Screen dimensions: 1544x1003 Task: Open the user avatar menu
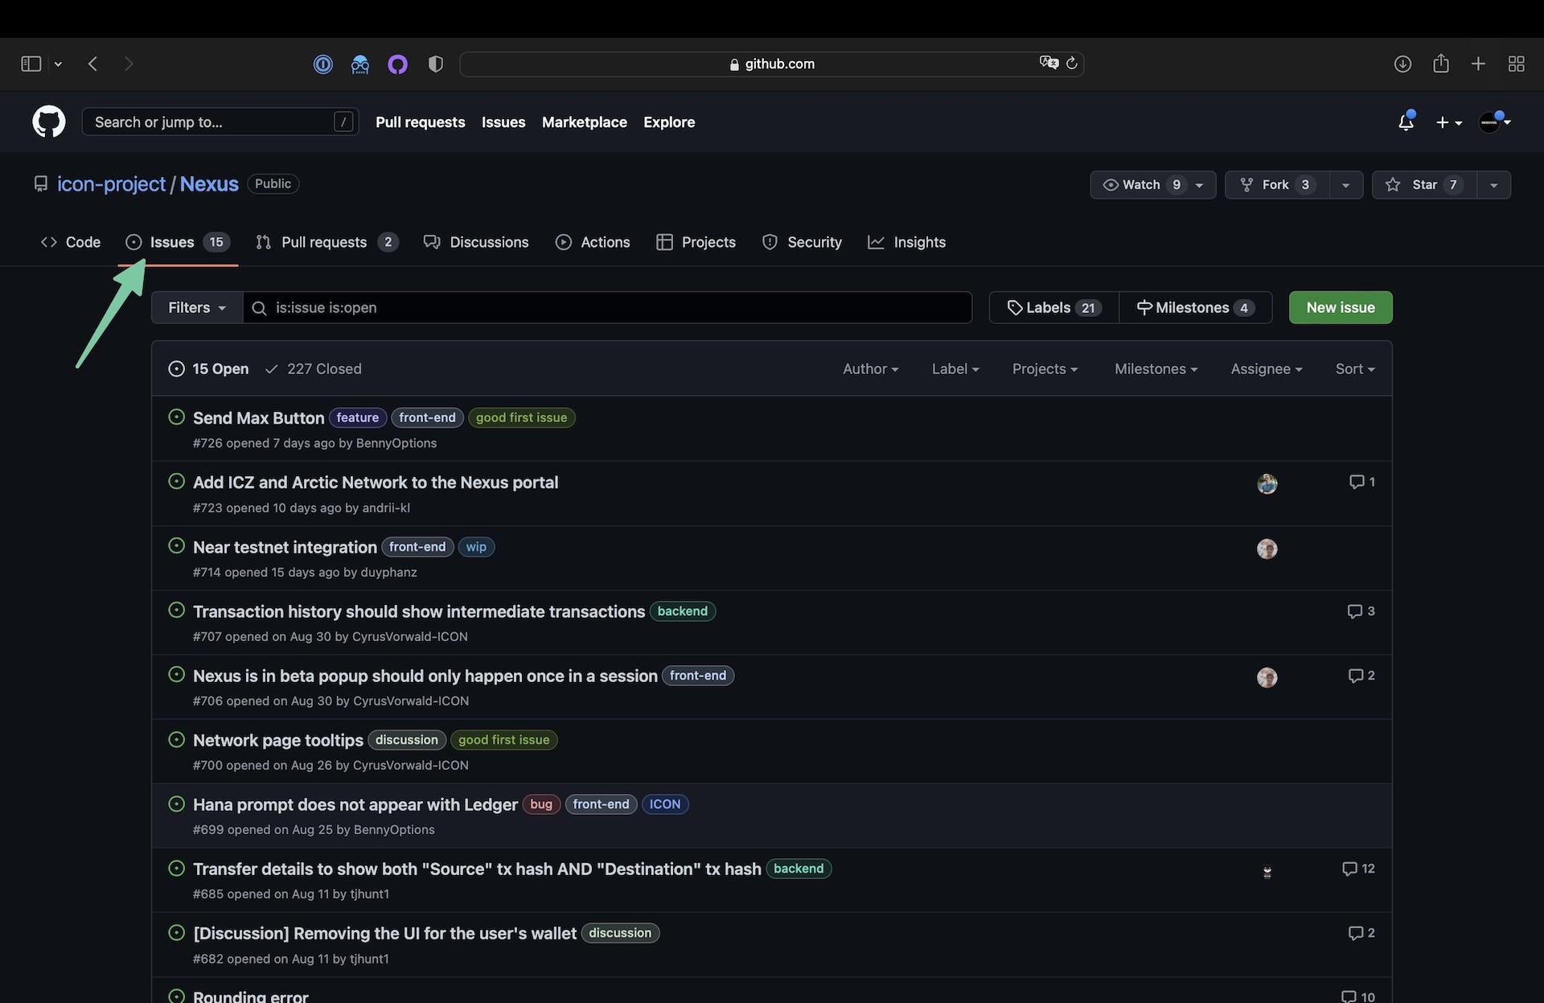(1495, 122)
